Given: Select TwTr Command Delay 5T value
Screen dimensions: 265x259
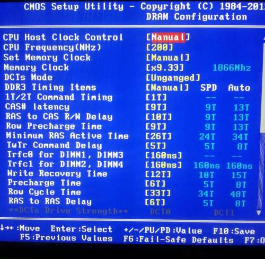Looking at the screenshot, I should click(x=156, y=146).
